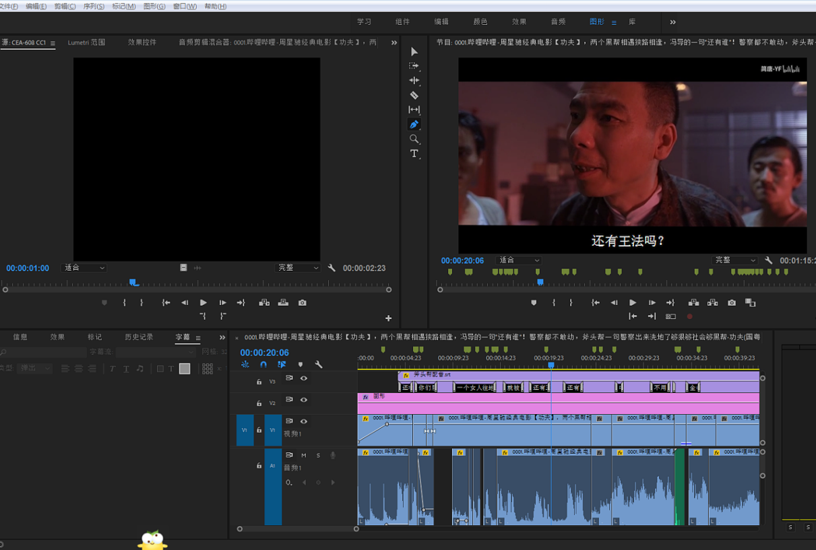Solo audio track A1
The width and height of the screenshot is (816, 550).
[319, 456]
